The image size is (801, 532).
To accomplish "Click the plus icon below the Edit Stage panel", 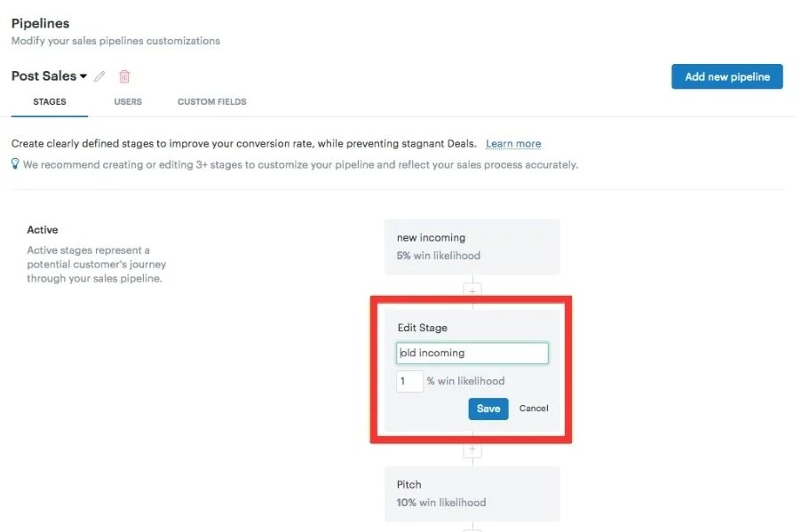I will point(472,451).
